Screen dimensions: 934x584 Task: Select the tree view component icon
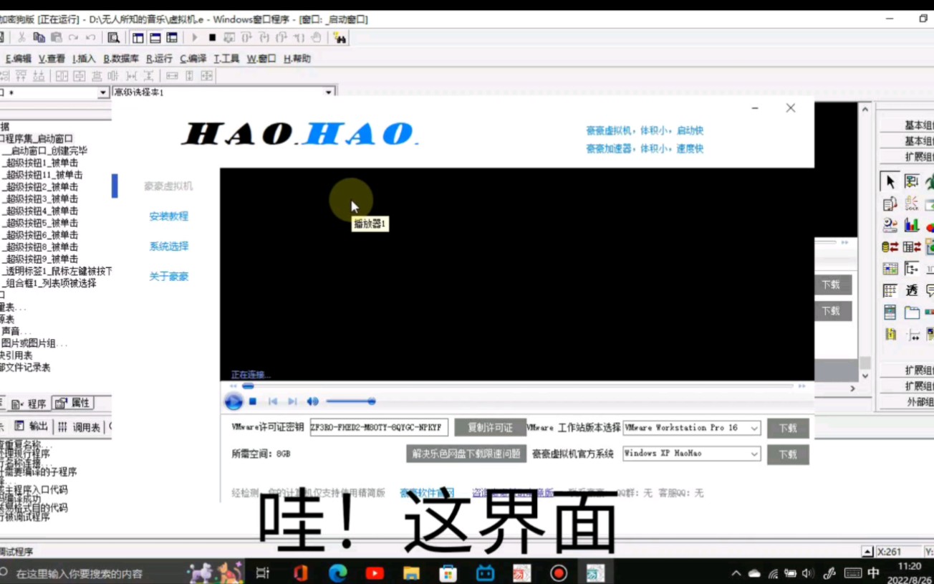[x=912, y=269]
